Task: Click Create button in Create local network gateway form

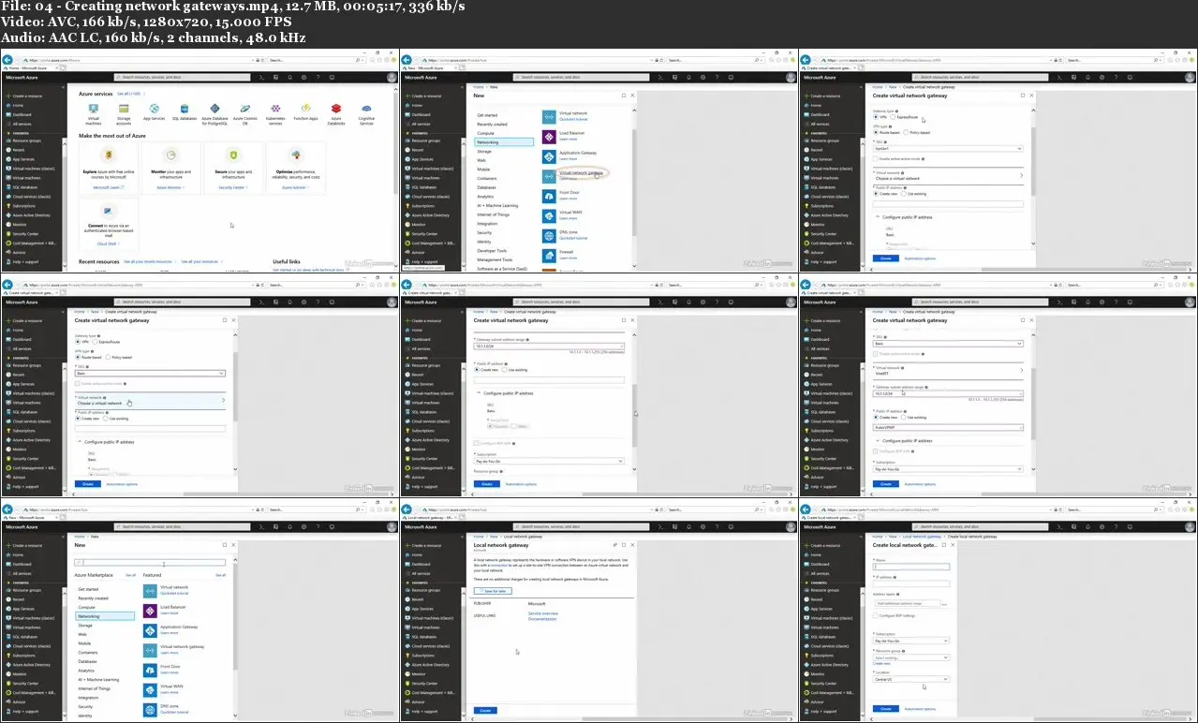Action: [x=884, y=709]
